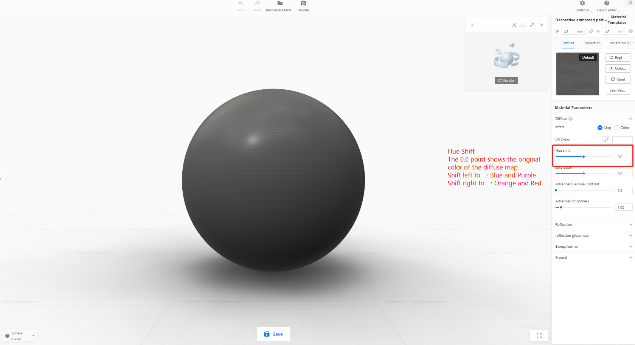635x345 pixels.
Task: Click fullscreen icon at bottom right of viewport
Action: click(x=539, y=336)
